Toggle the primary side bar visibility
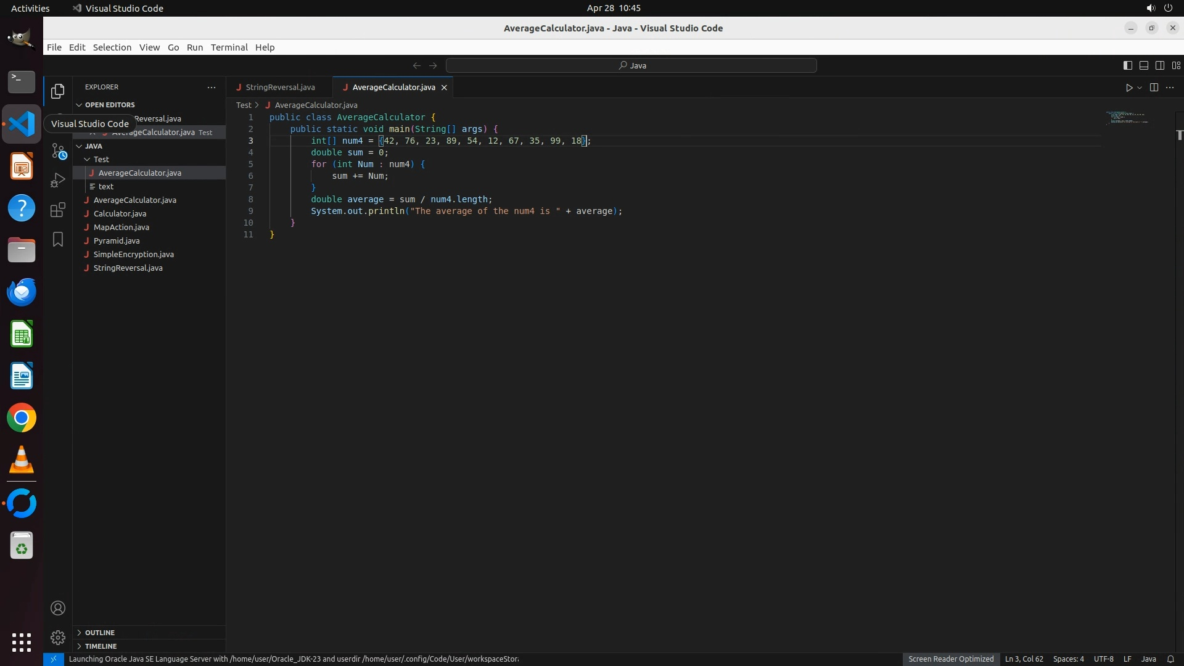The image size is (1184, 666). coord(1127,65)
